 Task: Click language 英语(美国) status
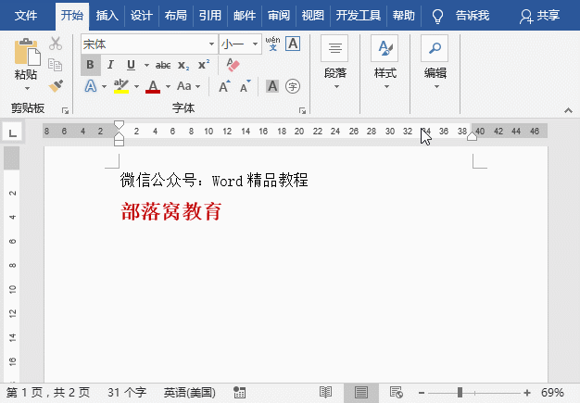pos(189,392)
